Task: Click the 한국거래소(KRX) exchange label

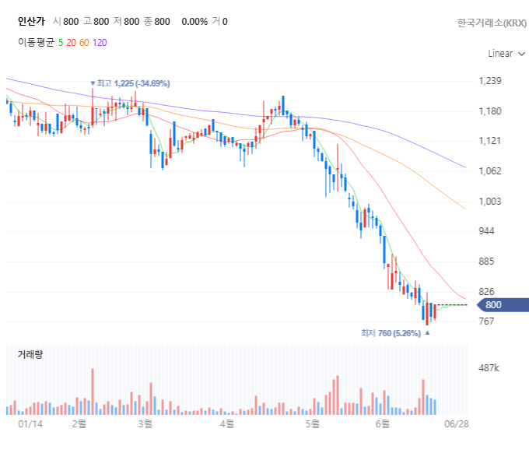Action: pos(492,23)
